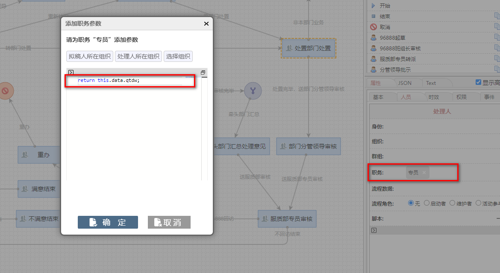The width and height of the screenshot is (500, 273).
Task: Select the 不满意结束 node on canvas
Action: pyautogui.click(x=38, y=219)
